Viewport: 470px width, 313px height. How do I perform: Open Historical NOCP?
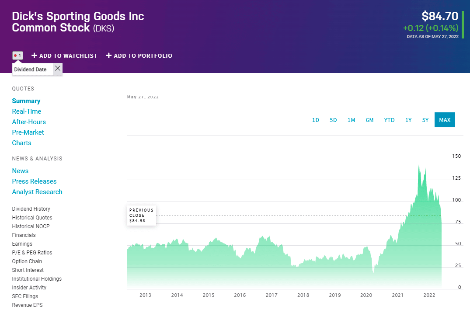(x=31, y=226)
